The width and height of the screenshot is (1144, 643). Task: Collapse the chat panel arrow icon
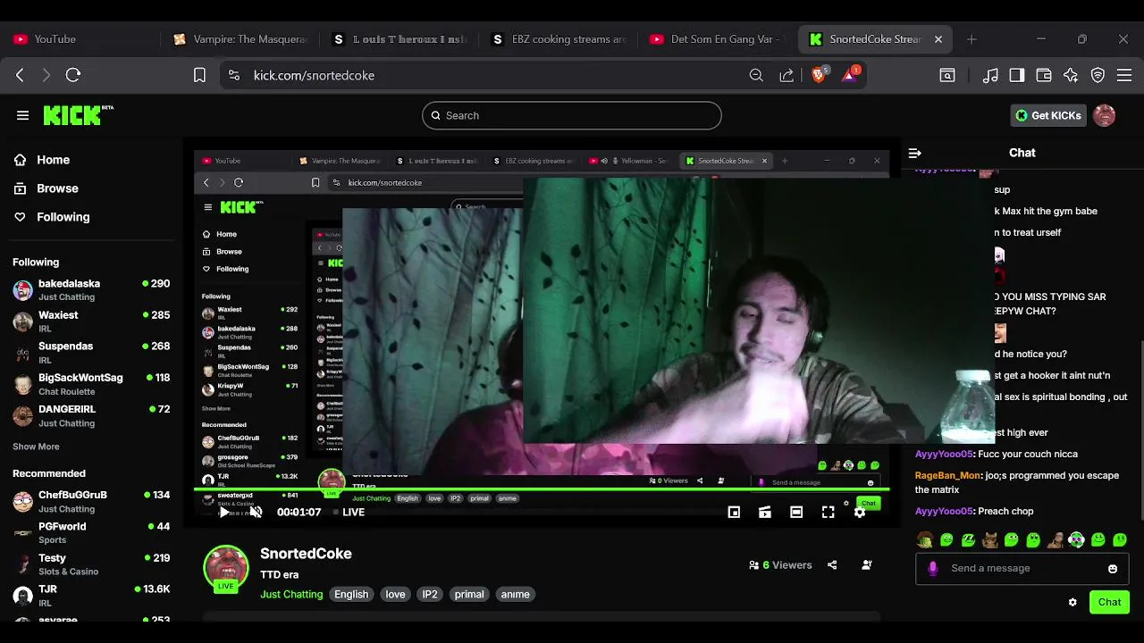[x=914, y=153]
